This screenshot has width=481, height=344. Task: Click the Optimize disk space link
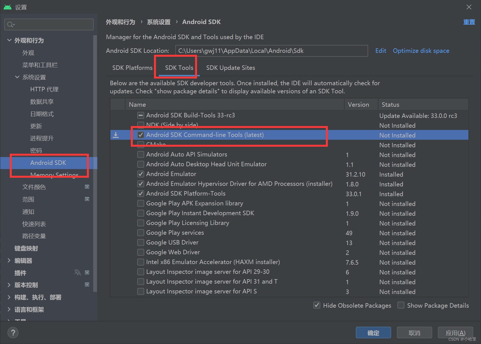click(421, 51)
